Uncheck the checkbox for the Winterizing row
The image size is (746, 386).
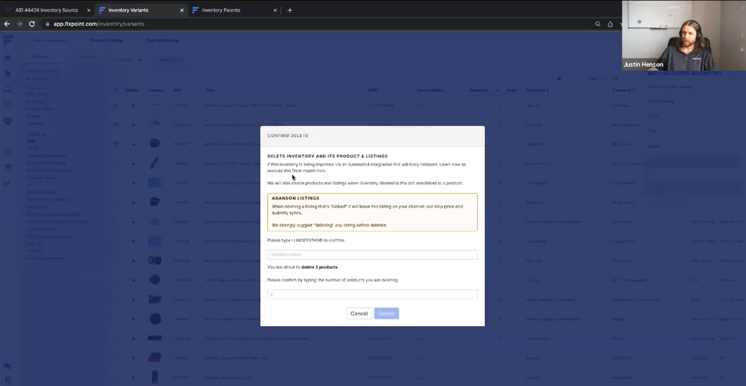[116, 144]
